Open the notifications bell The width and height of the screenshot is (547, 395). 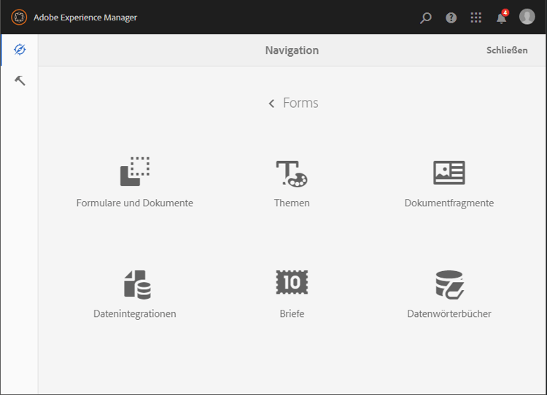point(502,17)
